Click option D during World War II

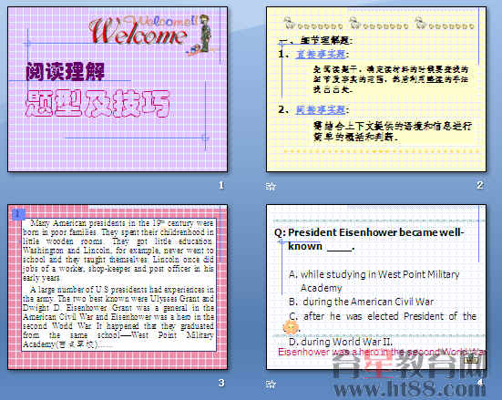click(341, 342)
